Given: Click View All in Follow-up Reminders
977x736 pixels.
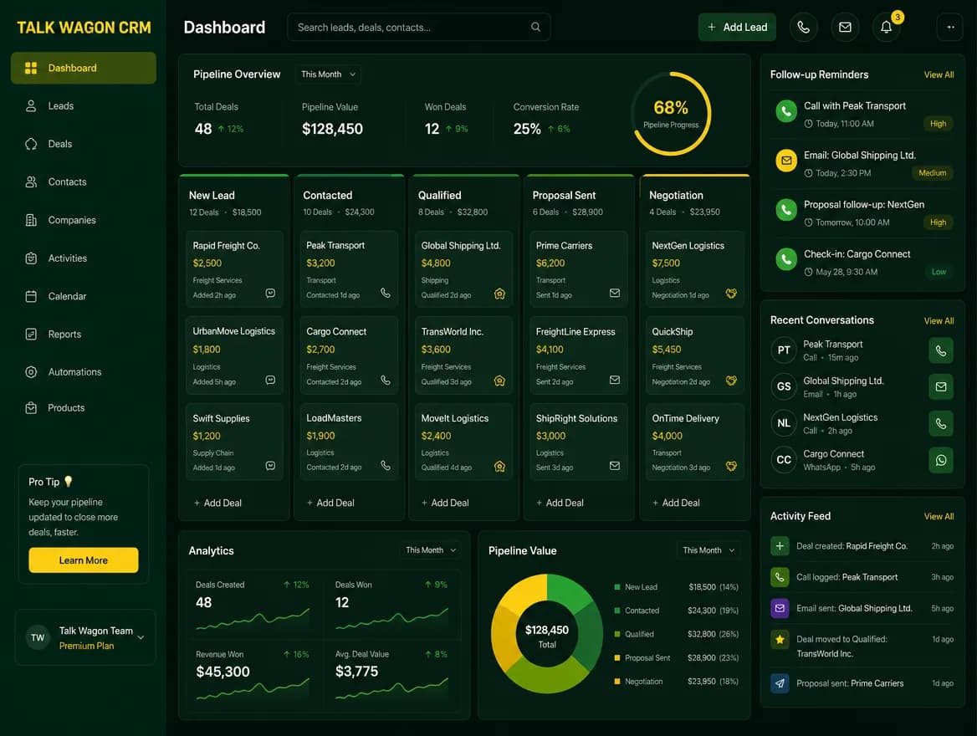Looking at the screenshot, I should (939, 74).
